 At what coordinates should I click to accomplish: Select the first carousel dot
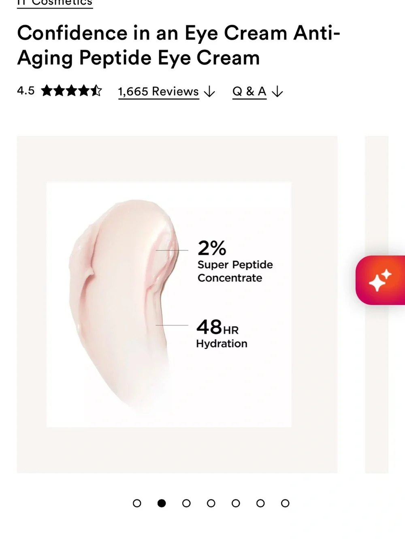(137, 503)
